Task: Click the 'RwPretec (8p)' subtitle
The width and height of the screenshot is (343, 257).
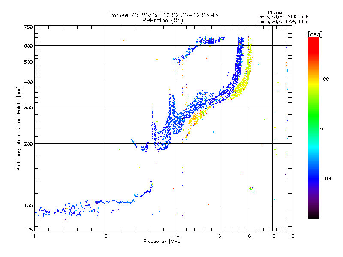Action: [162, 21]
